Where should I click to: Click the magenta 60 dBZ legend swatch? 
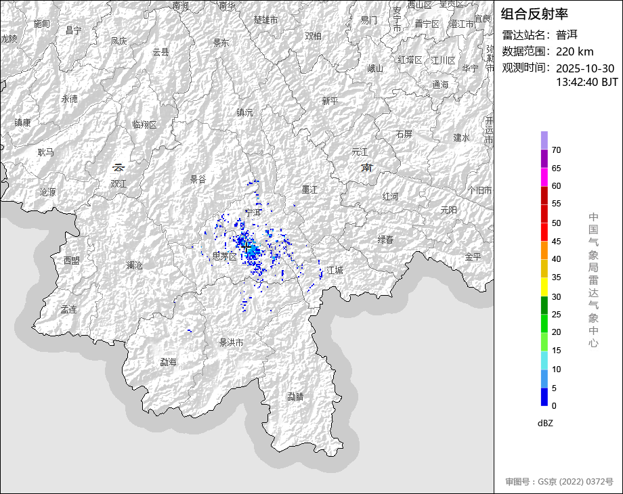point(544,177)
